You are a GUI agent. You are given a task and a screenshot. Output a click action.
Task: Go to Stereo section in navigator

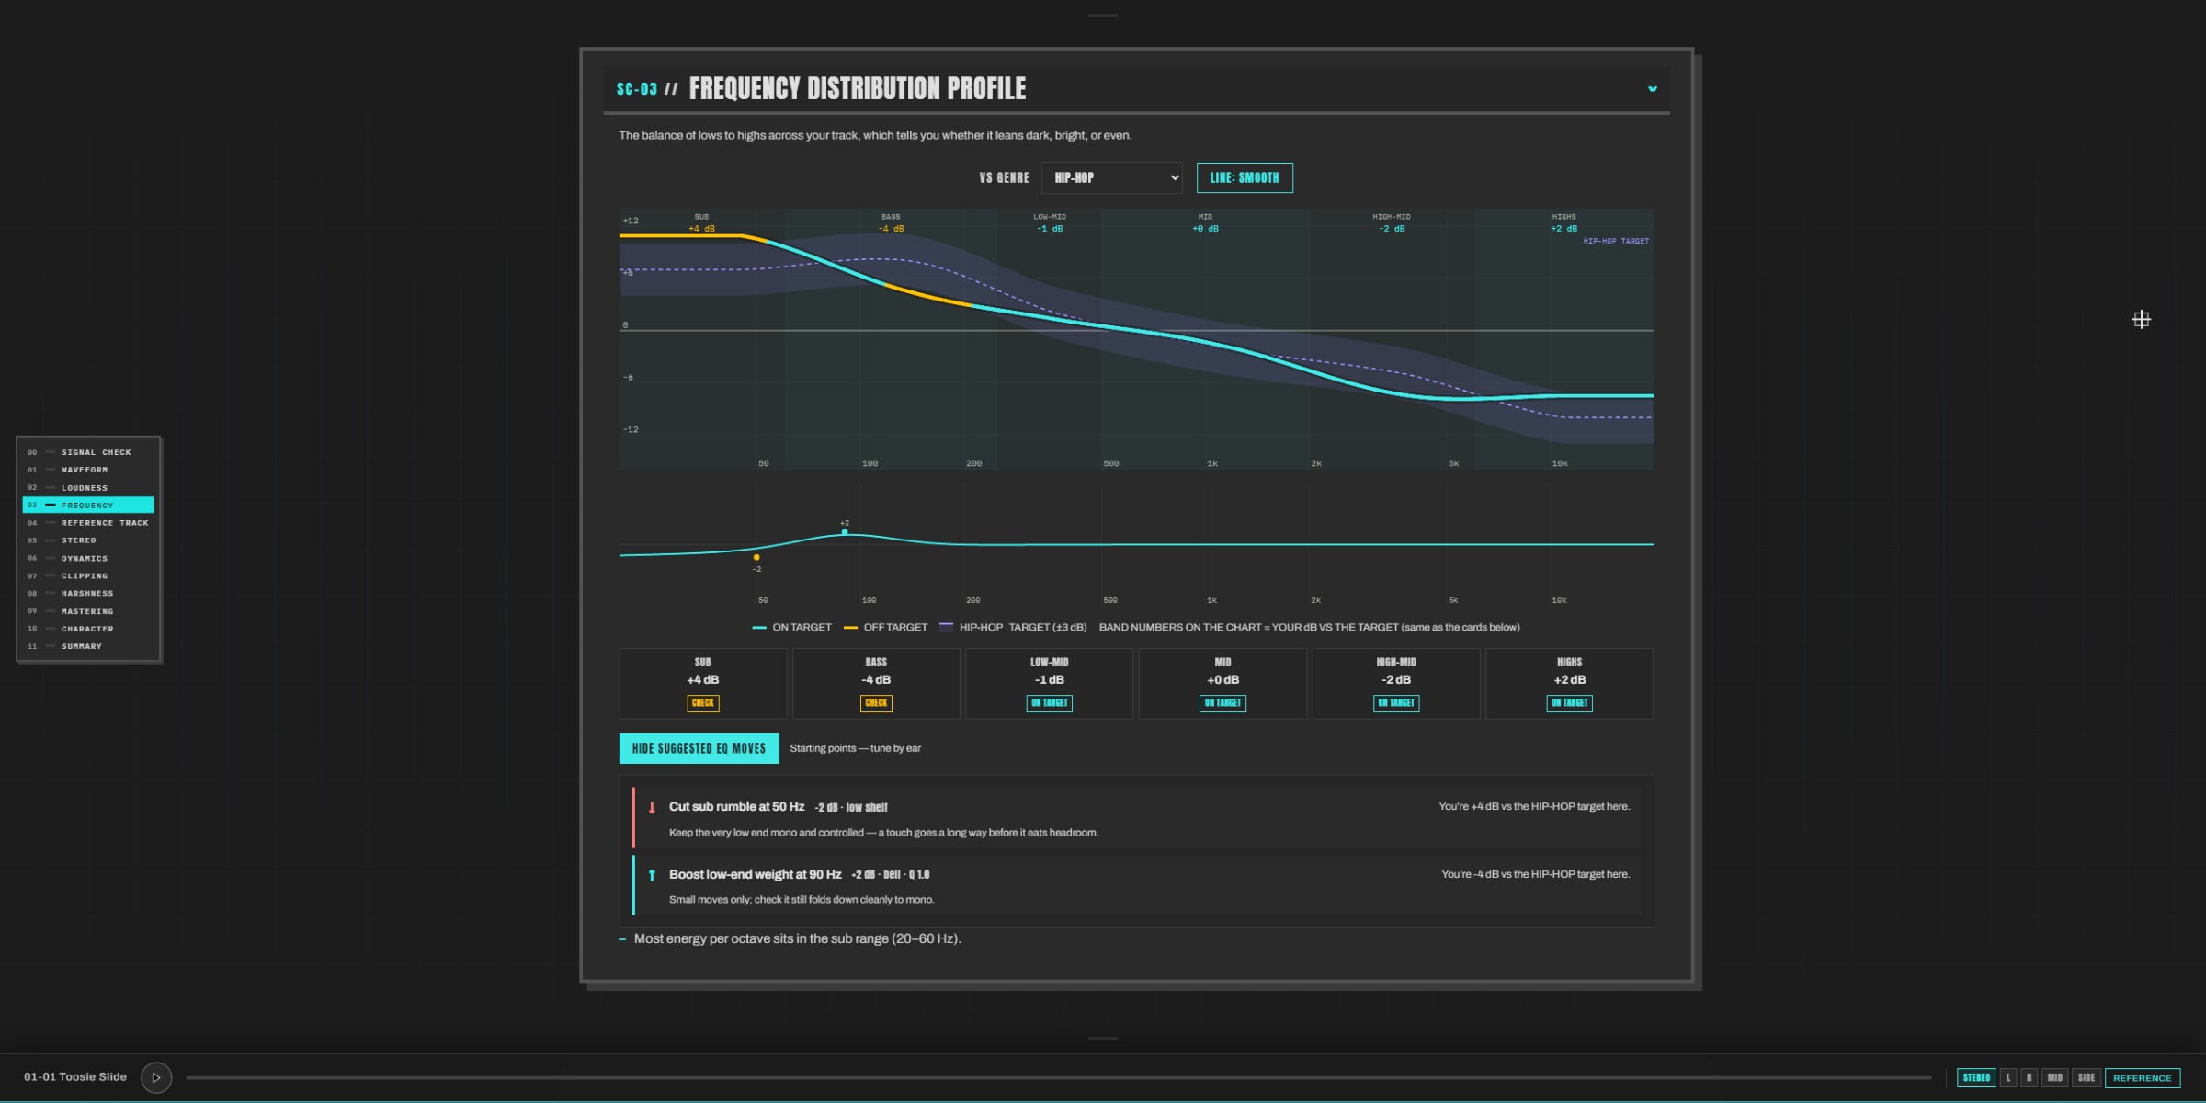coord(88,540)
